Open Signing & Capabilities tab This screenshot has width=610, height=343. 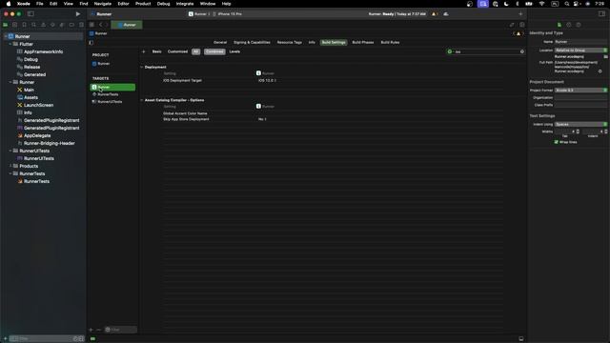click(252, 42)
